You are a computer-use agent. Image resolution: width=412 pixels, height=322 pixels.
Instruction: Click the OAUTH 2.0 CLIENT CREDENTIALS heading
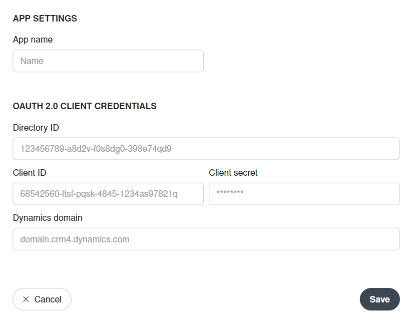(85, 106)
